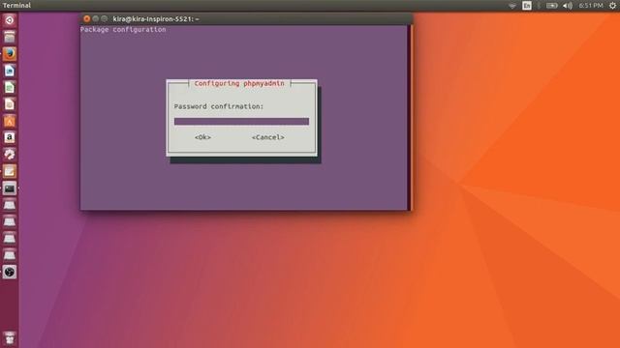Open the En keyboard language indicator

[527, 6]
